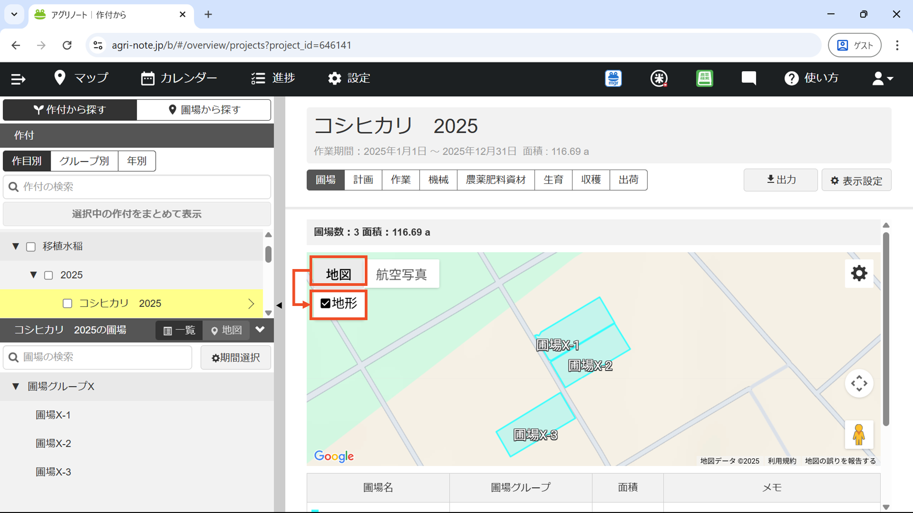
Task: Select the 航空写真 map view tab
Action: [401, 274]
